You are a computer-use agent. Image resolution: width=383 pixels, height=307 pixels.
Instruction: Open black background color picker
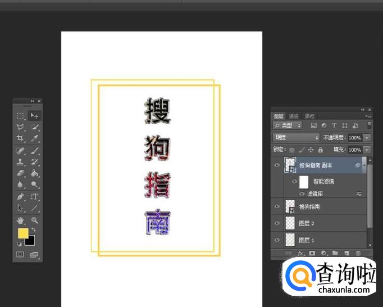click(x=30, y=241)
